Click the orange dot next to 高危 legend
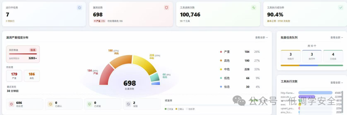This screenshot has height=115, width=347. tap(221, 60)
